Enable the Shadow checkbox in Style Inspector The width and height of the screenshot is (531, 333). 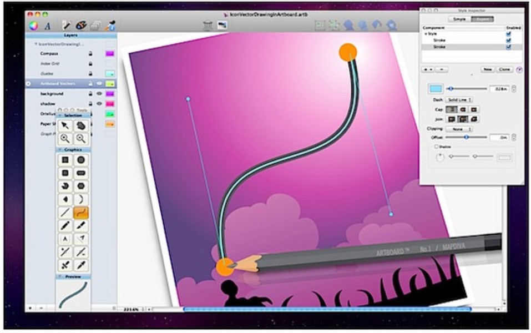coord(436,147)
